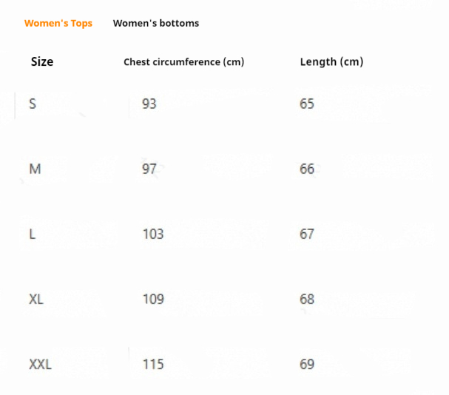Select the XXL size row label
This screenshot has height=395, width=449.
click(x=40, y=364)
